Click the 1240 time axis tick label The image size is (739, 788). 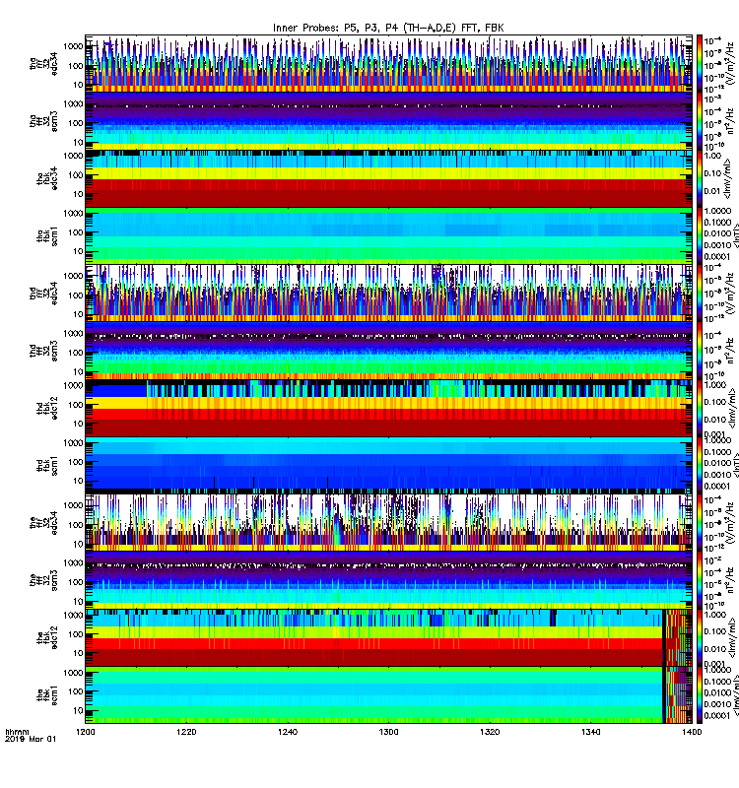(x=288, y=732)
